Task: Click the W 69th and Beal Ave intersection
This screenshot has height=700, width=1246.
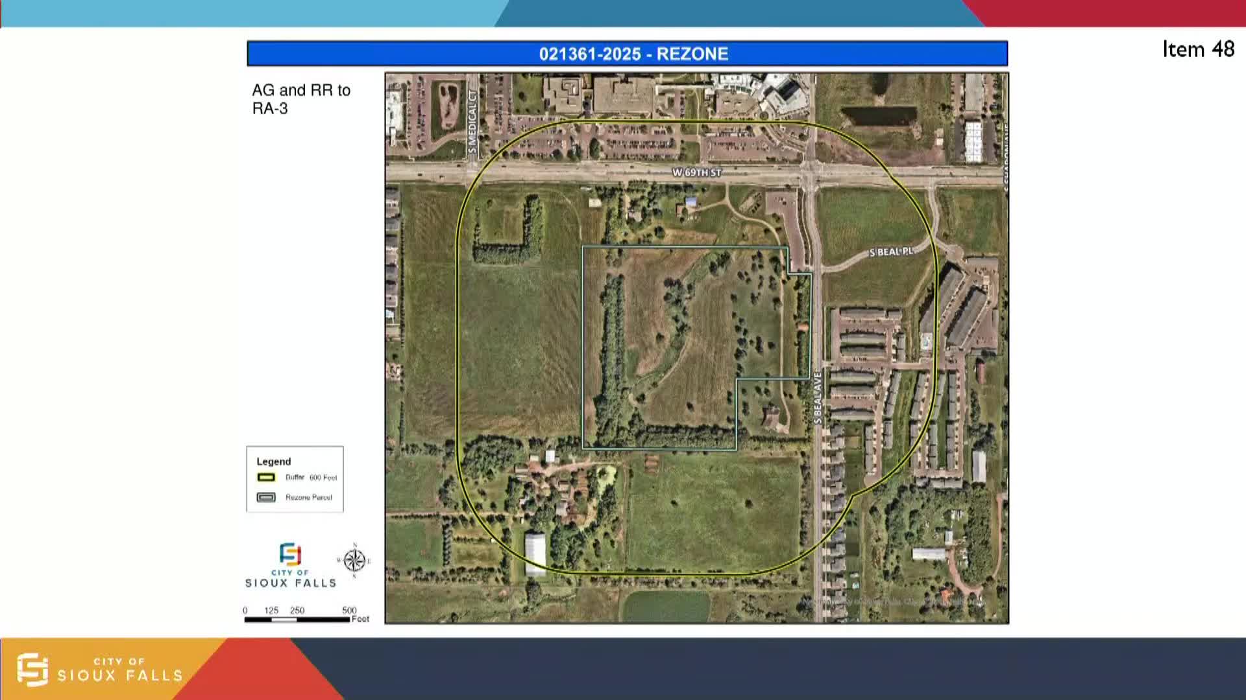Action: (811, 174)
